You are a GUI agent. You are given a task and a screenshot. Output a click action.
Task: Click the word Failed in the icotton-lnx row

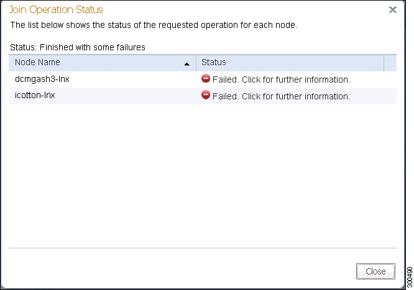(226, 96)
